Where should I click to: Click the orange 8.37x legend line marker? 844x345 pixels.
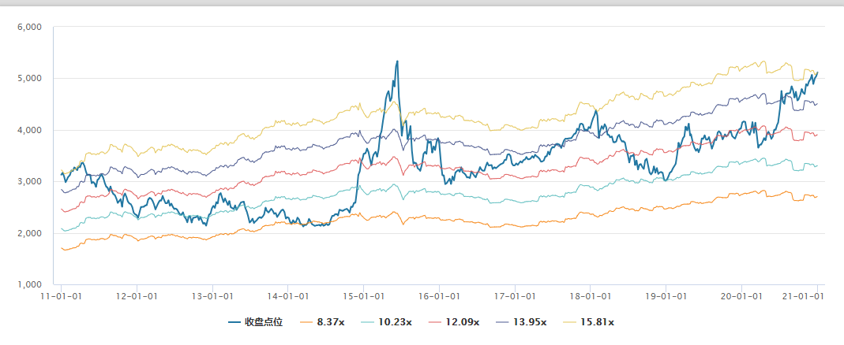304,323
